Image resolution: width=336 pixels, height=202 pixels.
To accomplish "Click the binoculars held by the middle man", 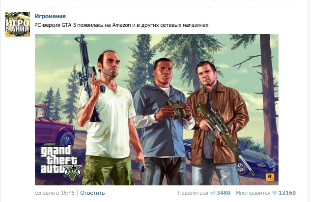I will (177, 109).
